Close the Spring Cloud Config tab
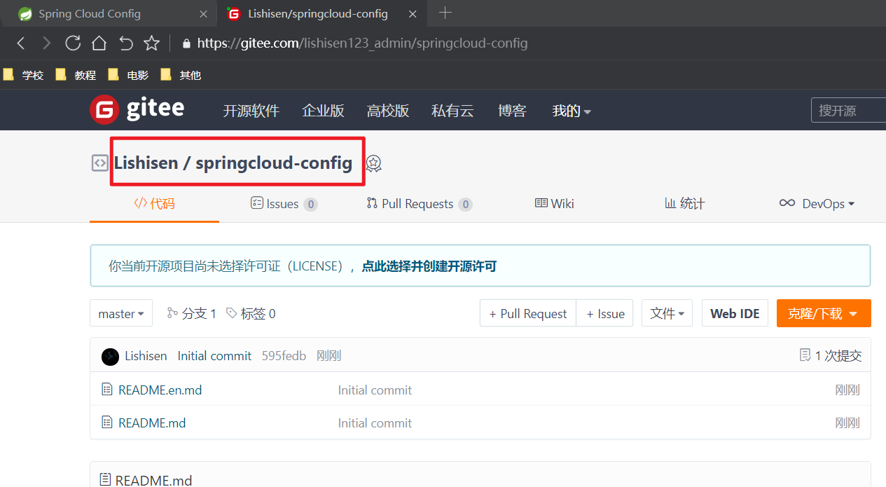Screen dimensions: 886x487 204,14
